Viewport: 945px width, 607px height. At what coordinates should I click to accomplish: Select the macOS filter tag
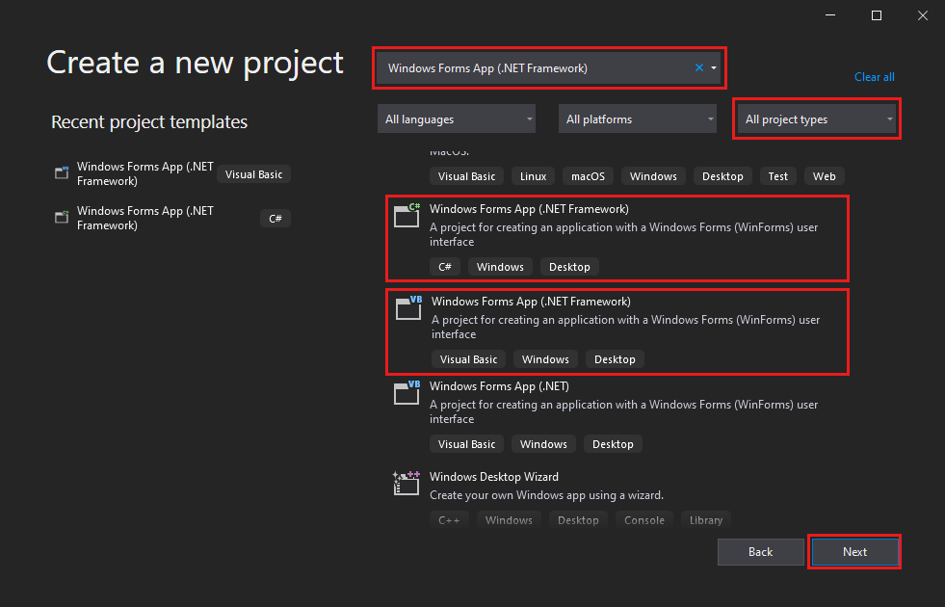tap(588, 175)
